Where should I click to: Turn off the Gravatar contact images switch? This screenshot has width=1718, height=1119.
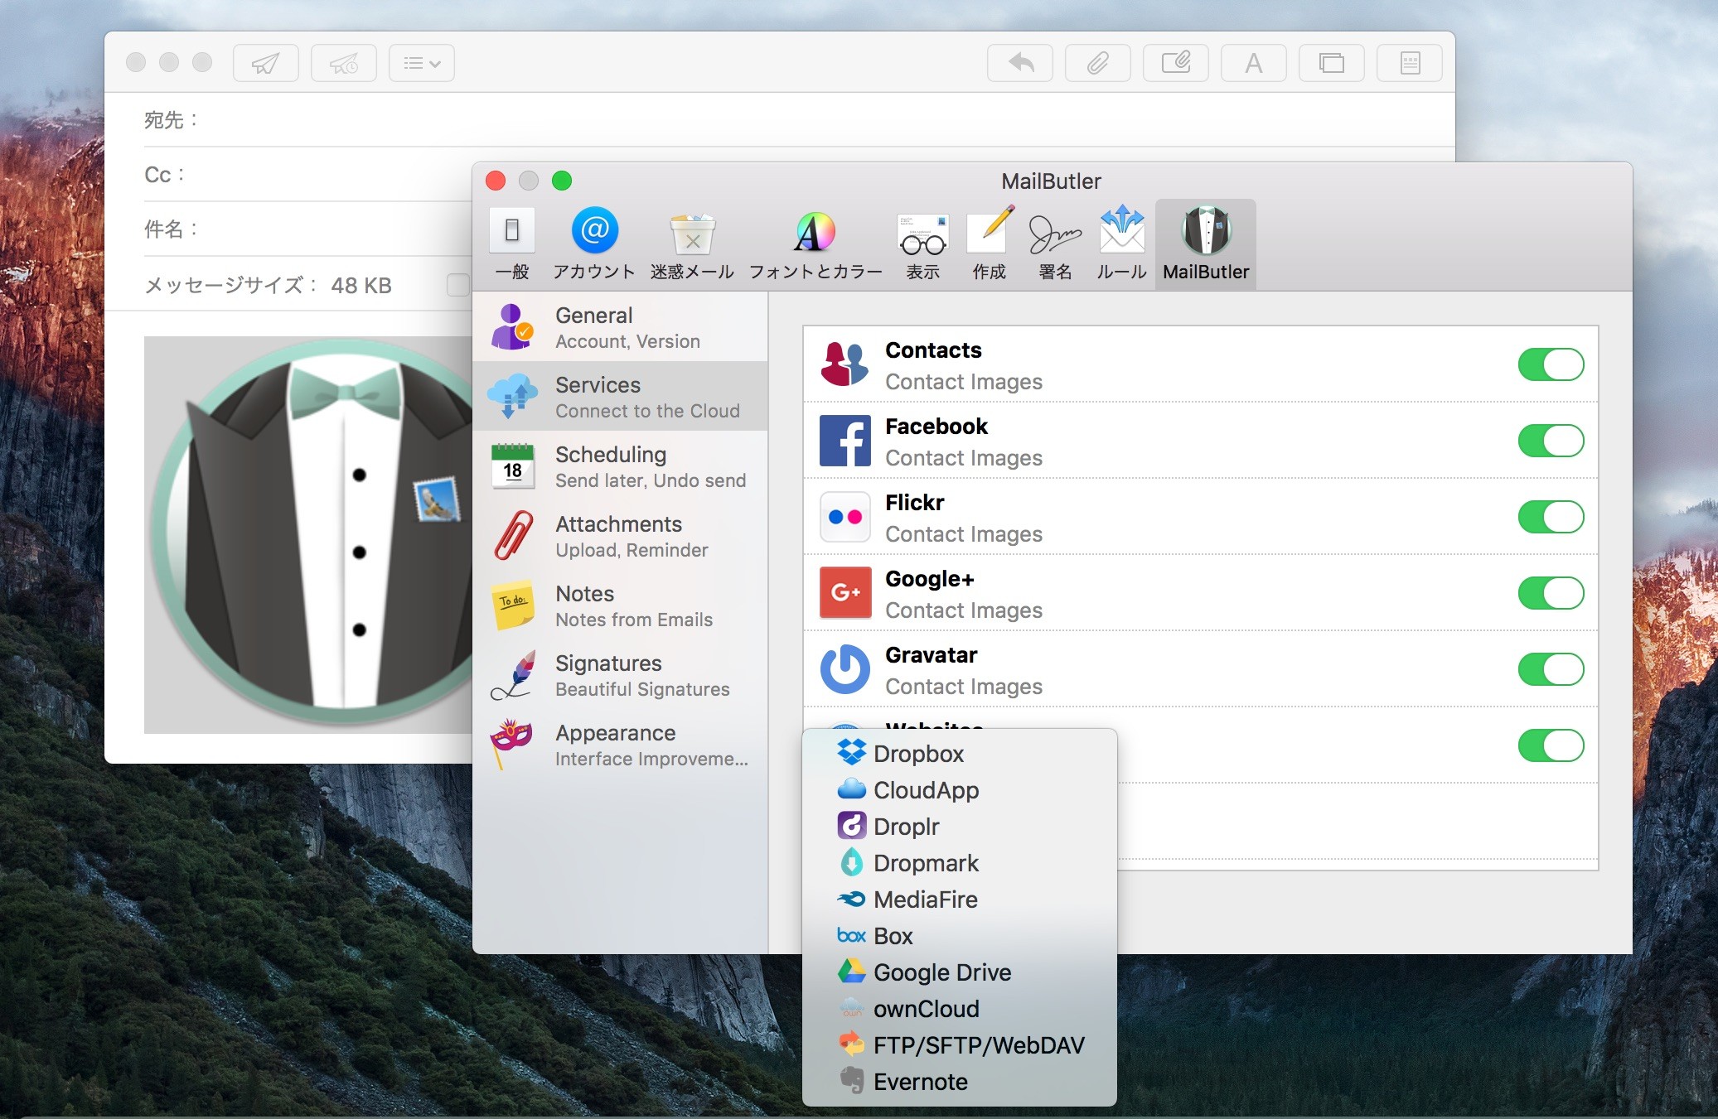pos(1550,669)
